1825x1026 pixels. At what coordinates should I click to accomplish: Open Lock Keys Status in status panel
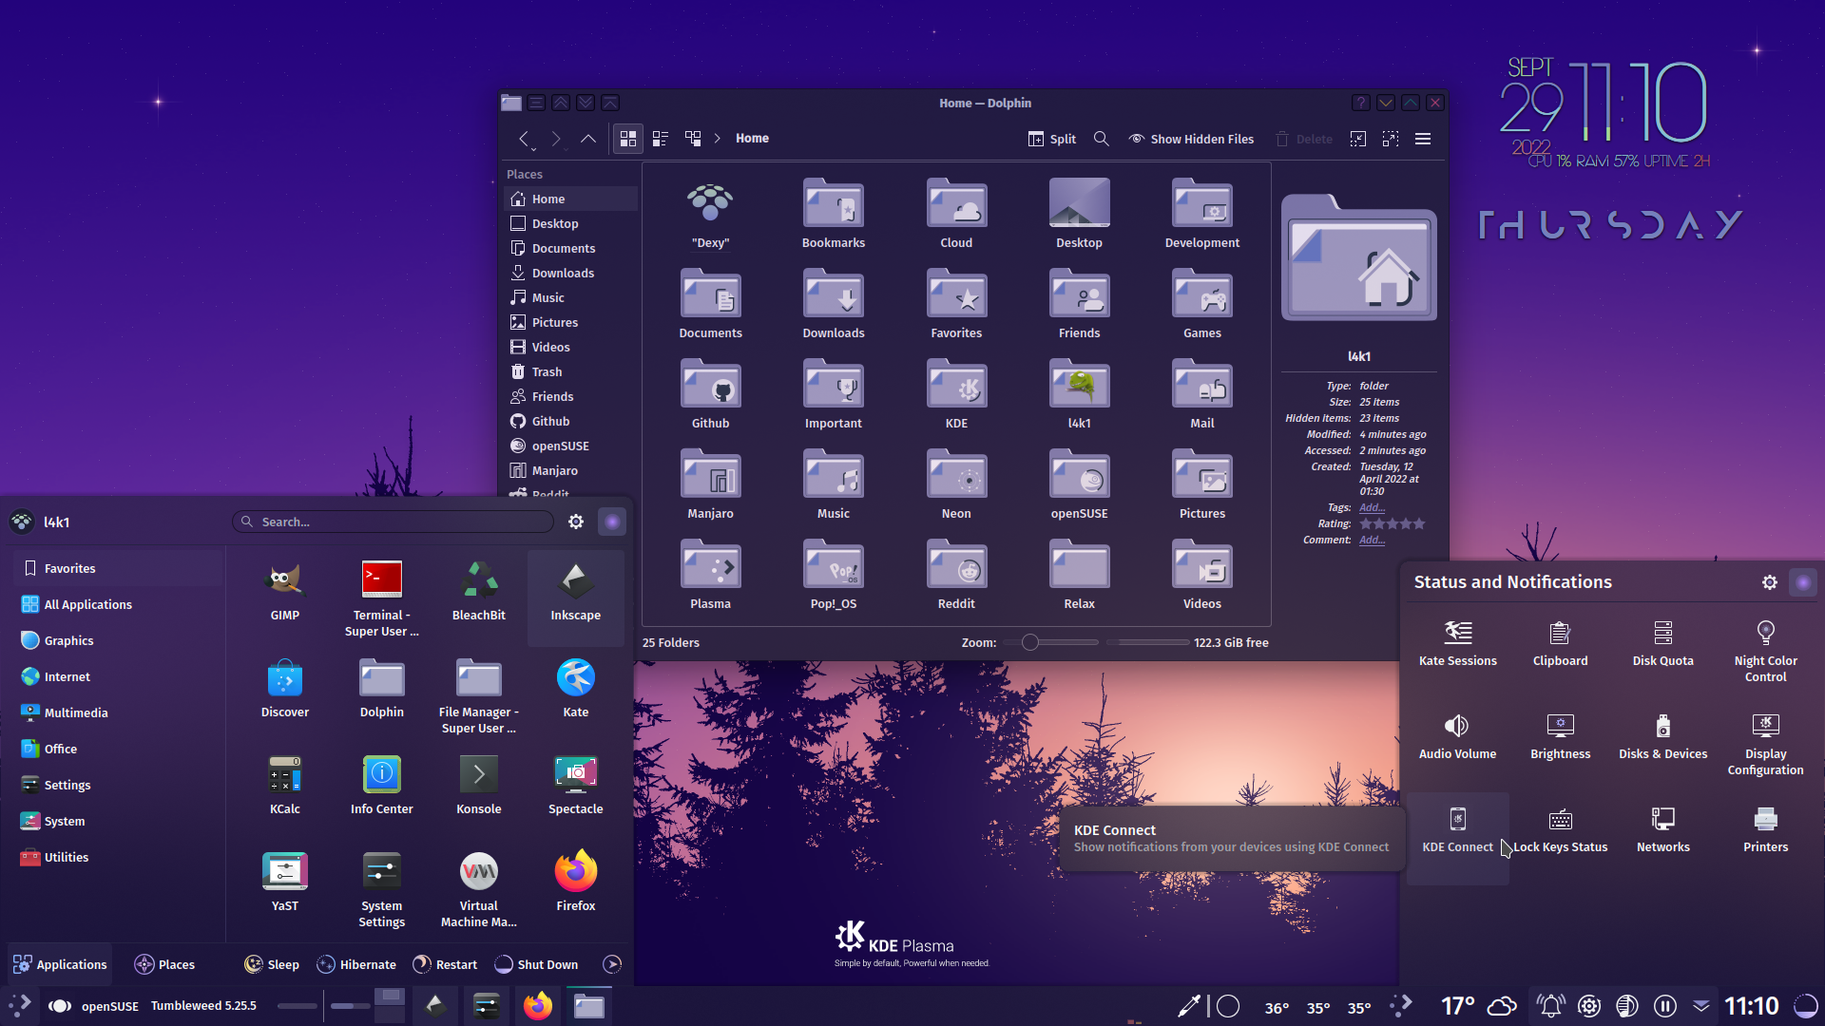pyautogui.click(x=1560, y=828)
